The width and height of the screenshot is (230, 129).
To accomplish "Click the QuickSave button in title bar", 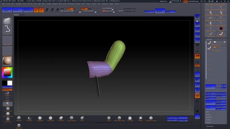I will pos(163,1).
